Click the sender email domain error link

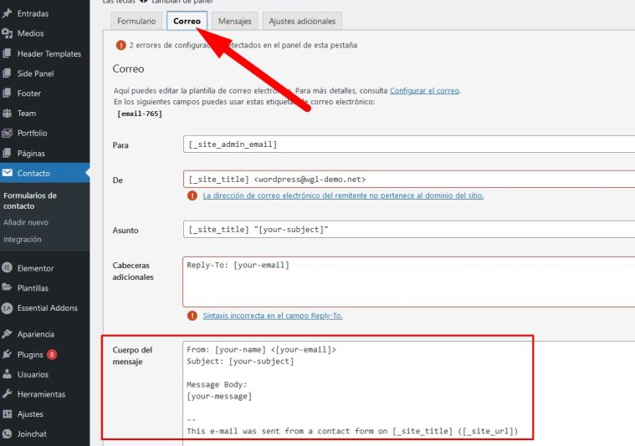coord(343,195)
